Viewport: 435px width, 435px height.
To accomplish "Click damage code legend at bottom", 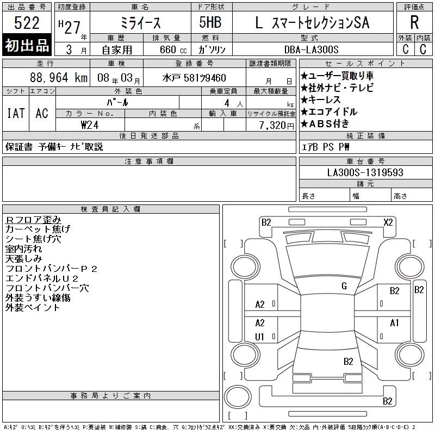I will [210, 427].
